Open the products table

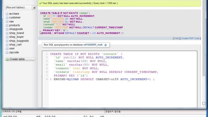tap(14, 25)
